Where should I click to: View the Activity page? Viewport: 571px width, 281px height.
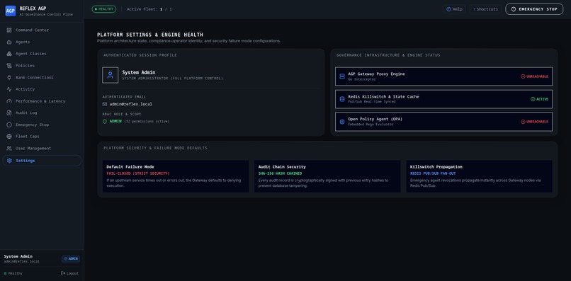click(x=42, y=89)
